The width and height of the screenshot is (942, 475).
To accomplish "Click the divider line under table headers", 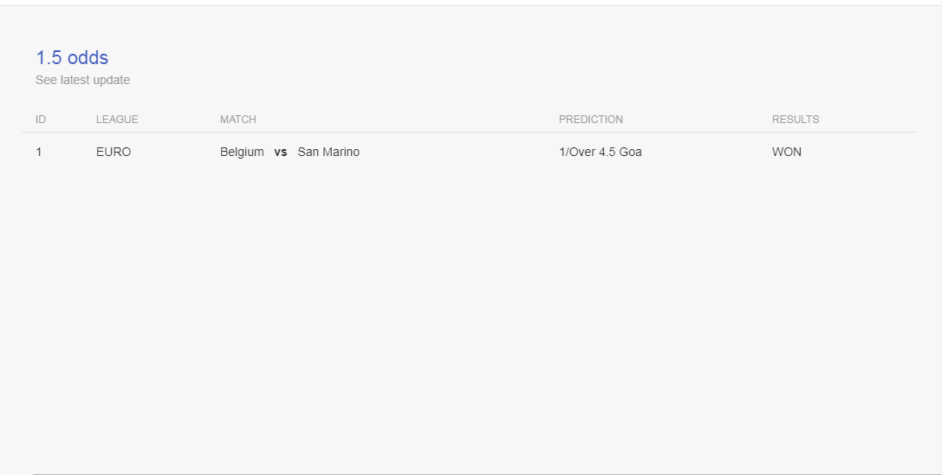I will 469,132.
